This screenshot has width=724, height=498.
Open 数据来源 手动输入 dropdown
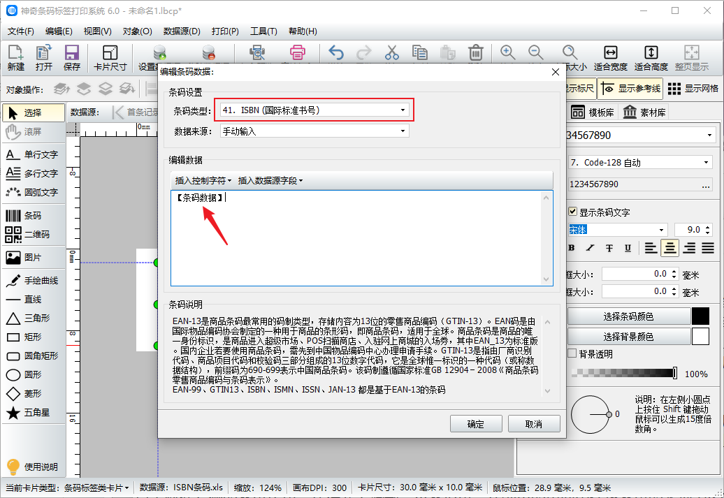click(314, 131)
